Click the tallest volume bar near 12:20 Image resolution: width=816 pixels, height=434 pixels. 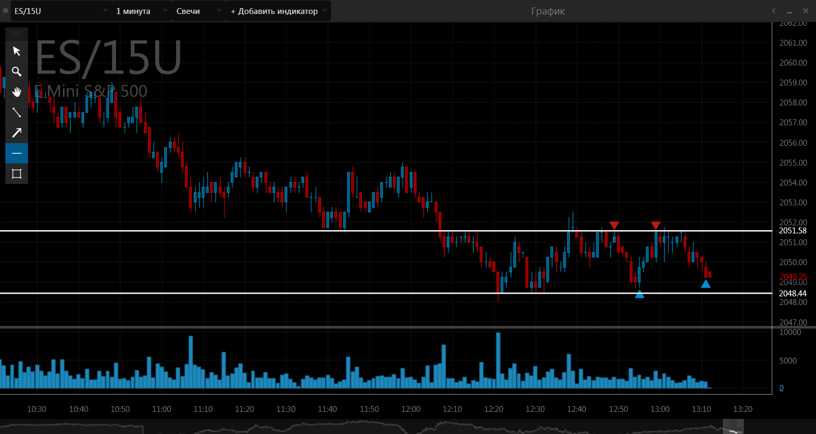[x=498, y=360]
